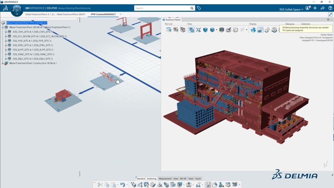Expand the 3DS_PIPE_SITE A.1 node
Screen dimensions: 334x188
(x=6, y=41)
